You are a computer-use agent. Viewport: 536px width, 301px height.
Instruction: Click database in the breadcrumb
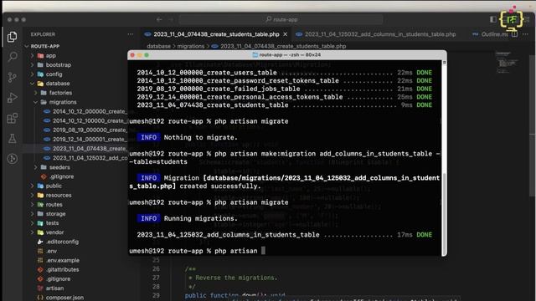coord(158,46)
